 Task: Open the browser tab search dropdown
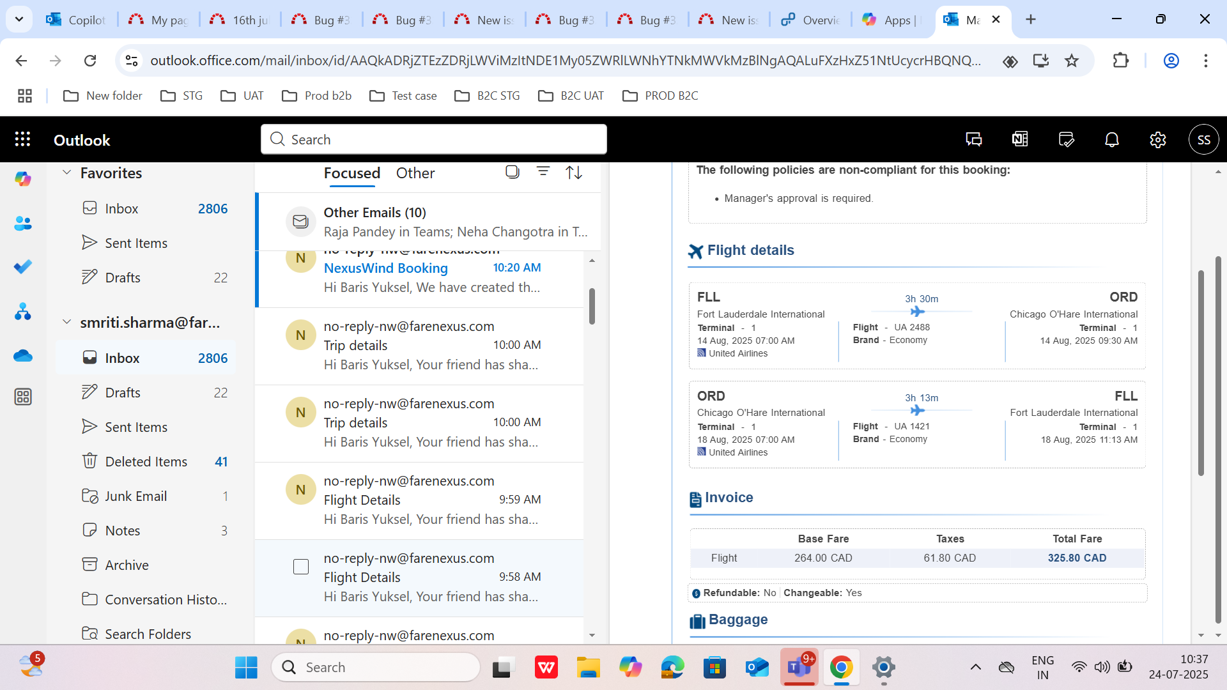(x=19, y=19)
